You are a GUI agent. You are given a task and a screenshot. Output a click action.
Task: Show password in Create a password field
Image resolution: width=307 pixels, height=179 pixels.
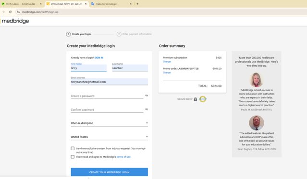click(147, 95)
